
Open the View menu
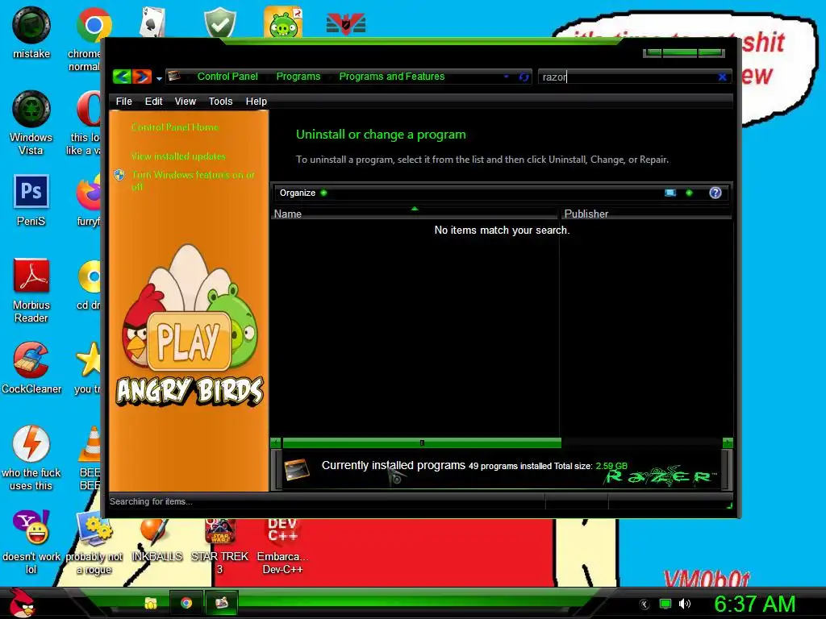tap(185, 101)
